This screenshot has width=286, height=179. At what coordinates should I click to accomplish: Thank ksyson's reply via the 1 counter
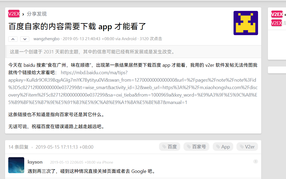point(255,161)
